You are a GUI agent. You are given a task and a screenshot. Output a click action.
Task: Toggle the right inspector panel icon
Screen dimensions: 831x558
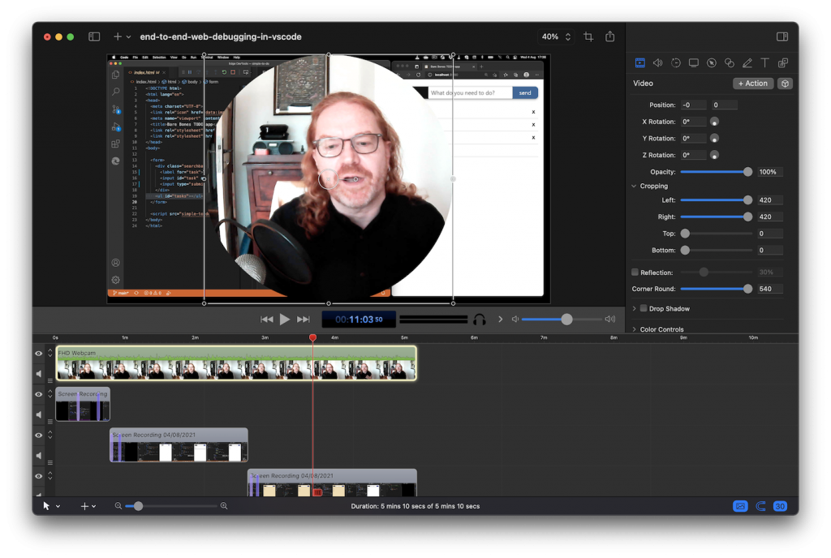coord(782,36)
